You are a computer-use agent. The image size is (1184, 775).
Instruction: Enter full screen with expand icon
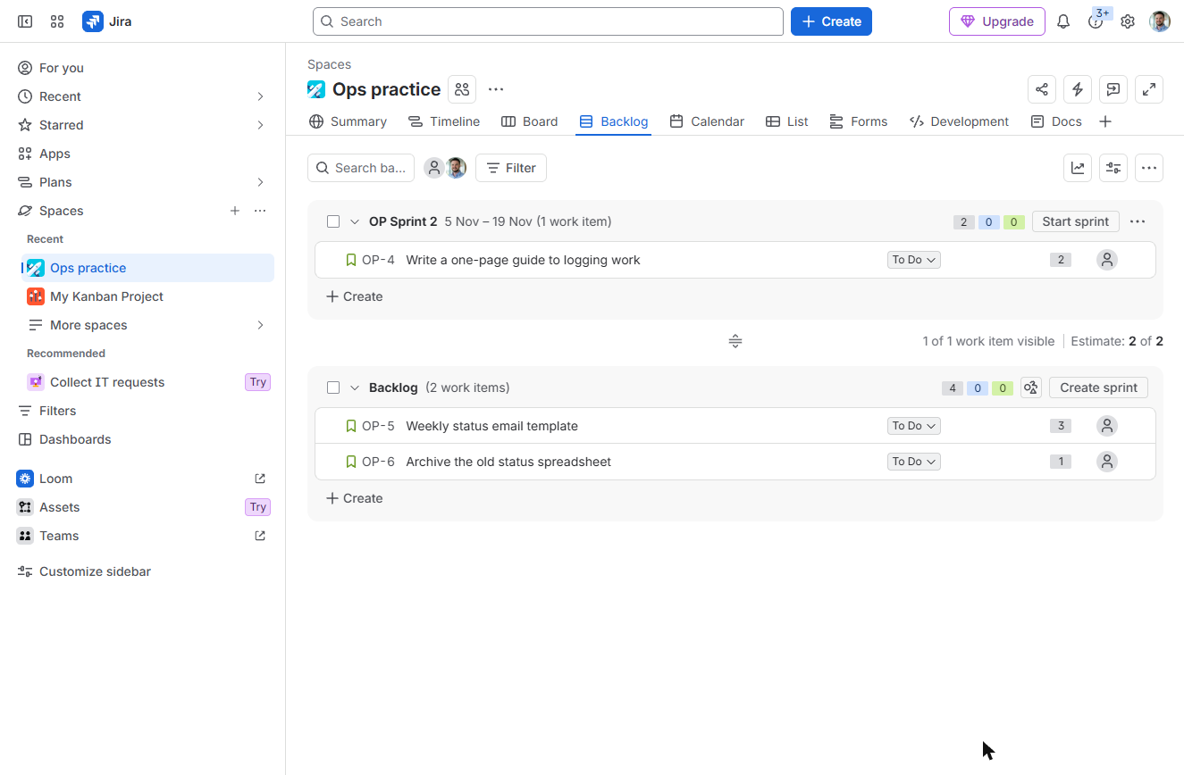pyautogui.click(x=1149, y=89)
